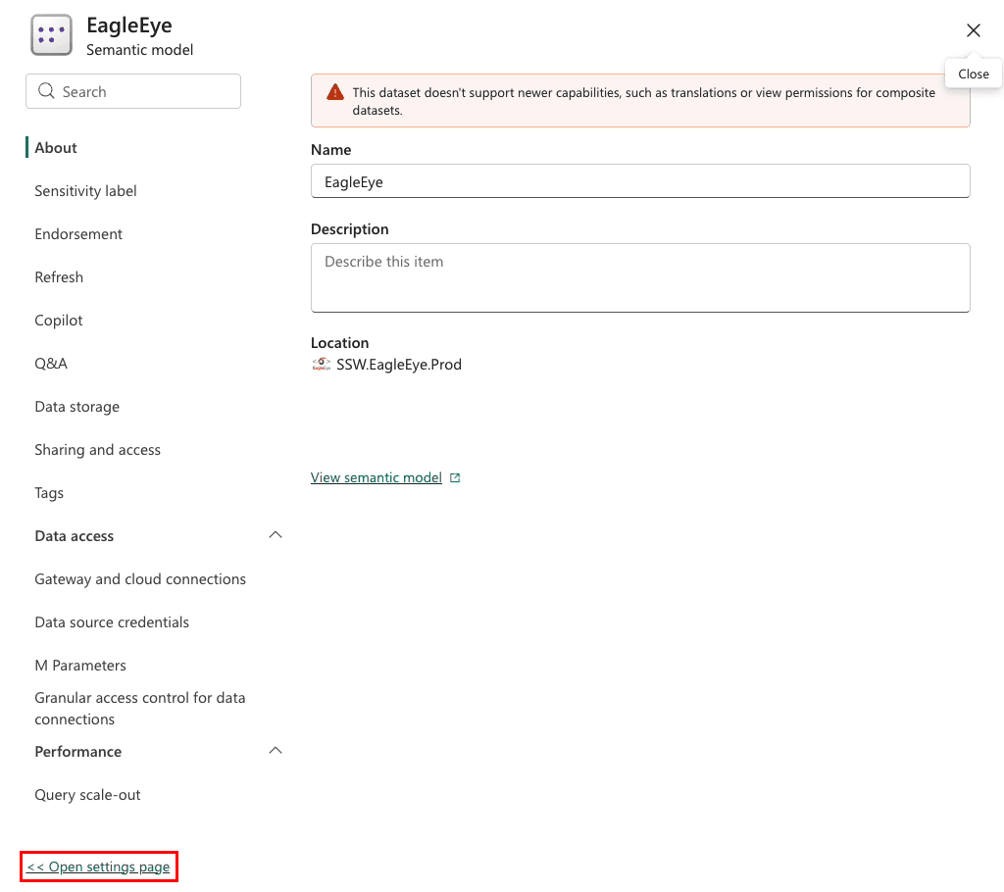This screenshot has height=892, width=1004.
Task: Go to Data storage settings
Action: pos(76,407)
